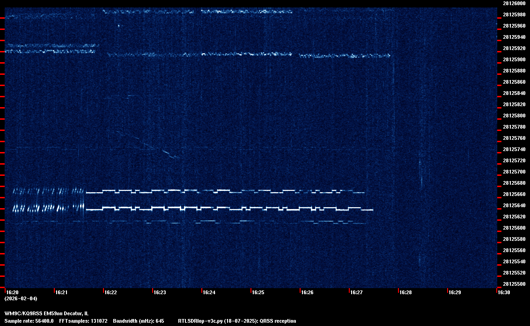Click the 28125640 frequency label
Image resolution: width=530 pixels, height=326 pixels.
514,205
